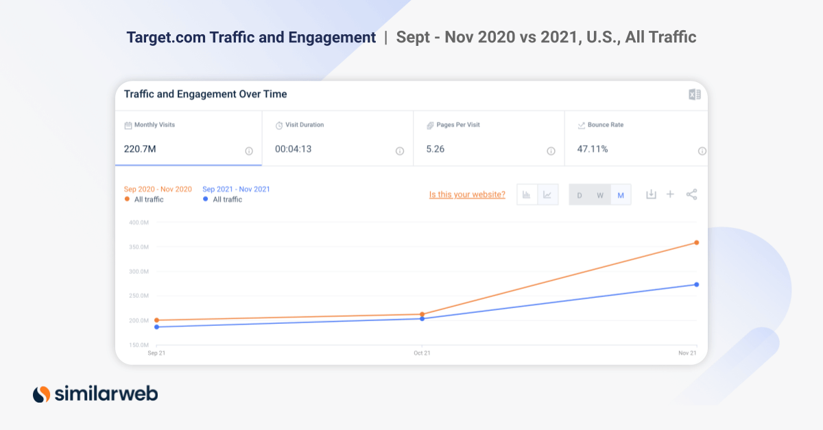This screenshot has height=430, width=823.
Task: Click the '5.26' pages per visit value
Action: pos(436,149)
